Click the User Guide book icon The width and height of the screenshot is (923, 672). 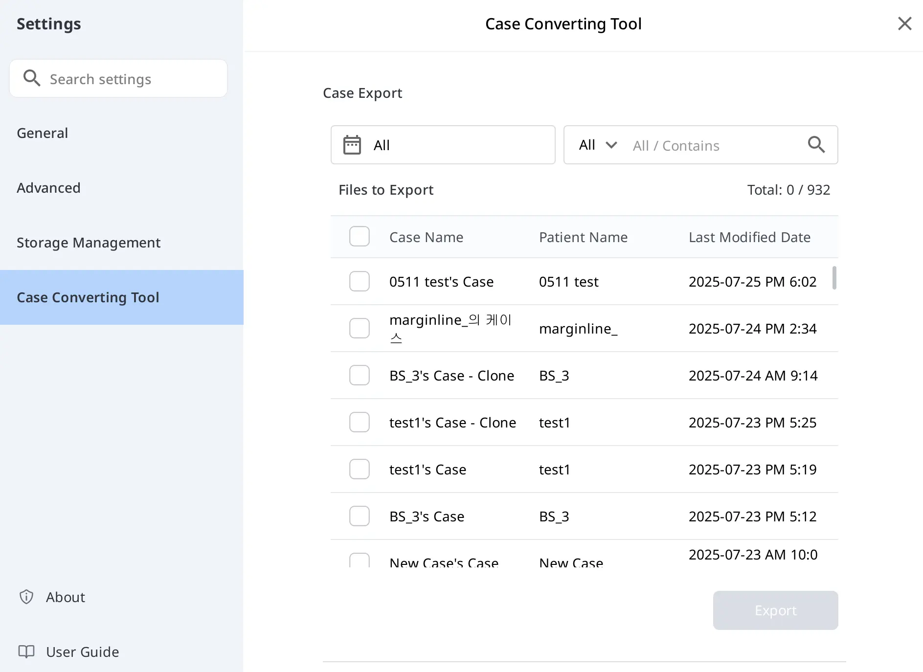pyautogui.click(x=26, y=651)
